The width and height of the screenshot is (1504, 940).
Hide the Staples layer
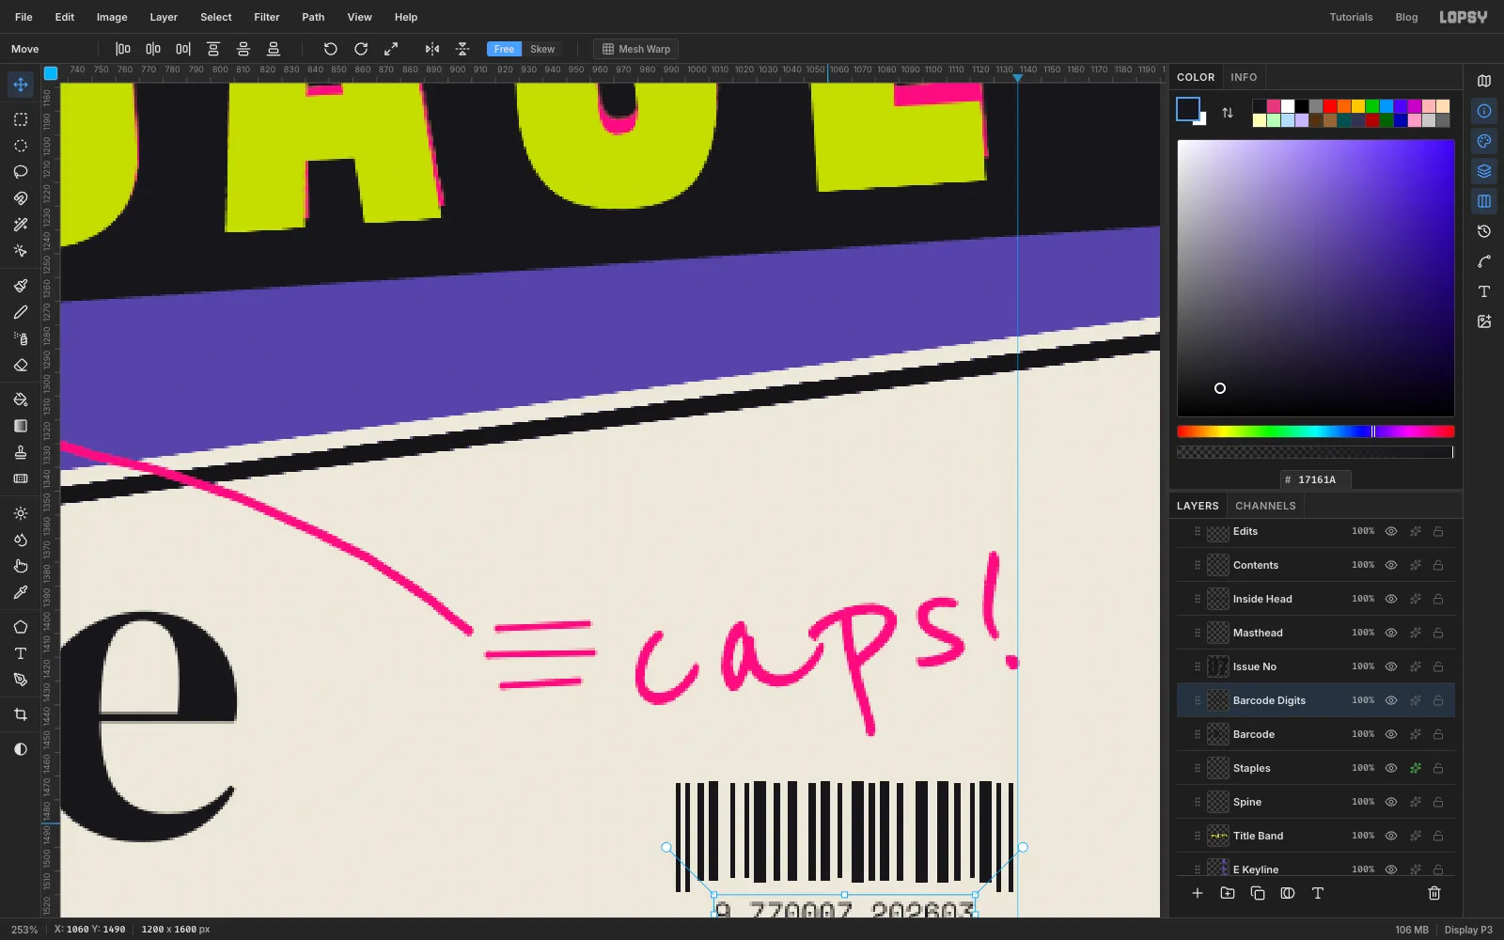[1391, 768]
